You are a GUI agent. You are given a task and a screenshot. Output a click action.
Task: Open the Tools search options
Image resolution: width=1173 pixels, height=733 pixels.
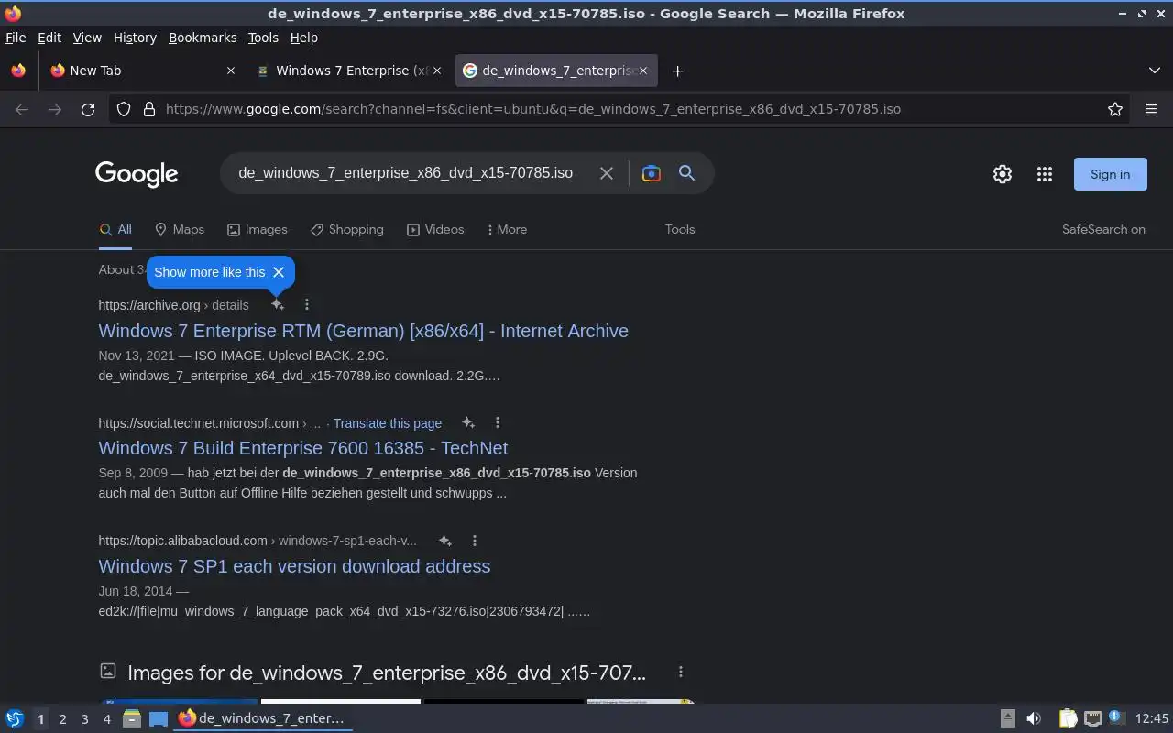click(x=680, y=229)
